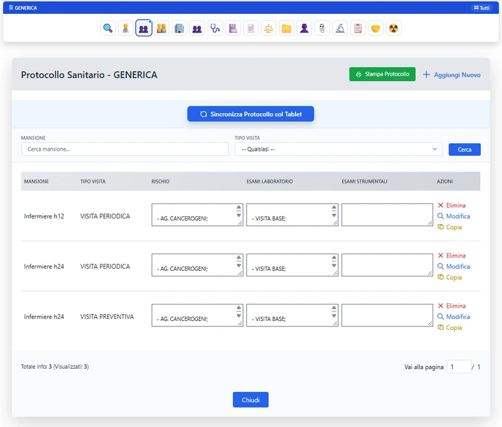
Task: Click Elimina for Infermiere h24 Visita Periodica
Action: 452,256
